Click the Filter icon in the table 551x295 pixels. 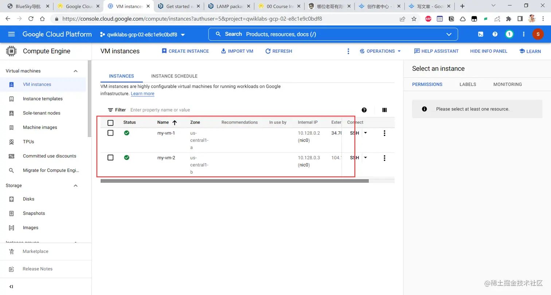(110, 110)
